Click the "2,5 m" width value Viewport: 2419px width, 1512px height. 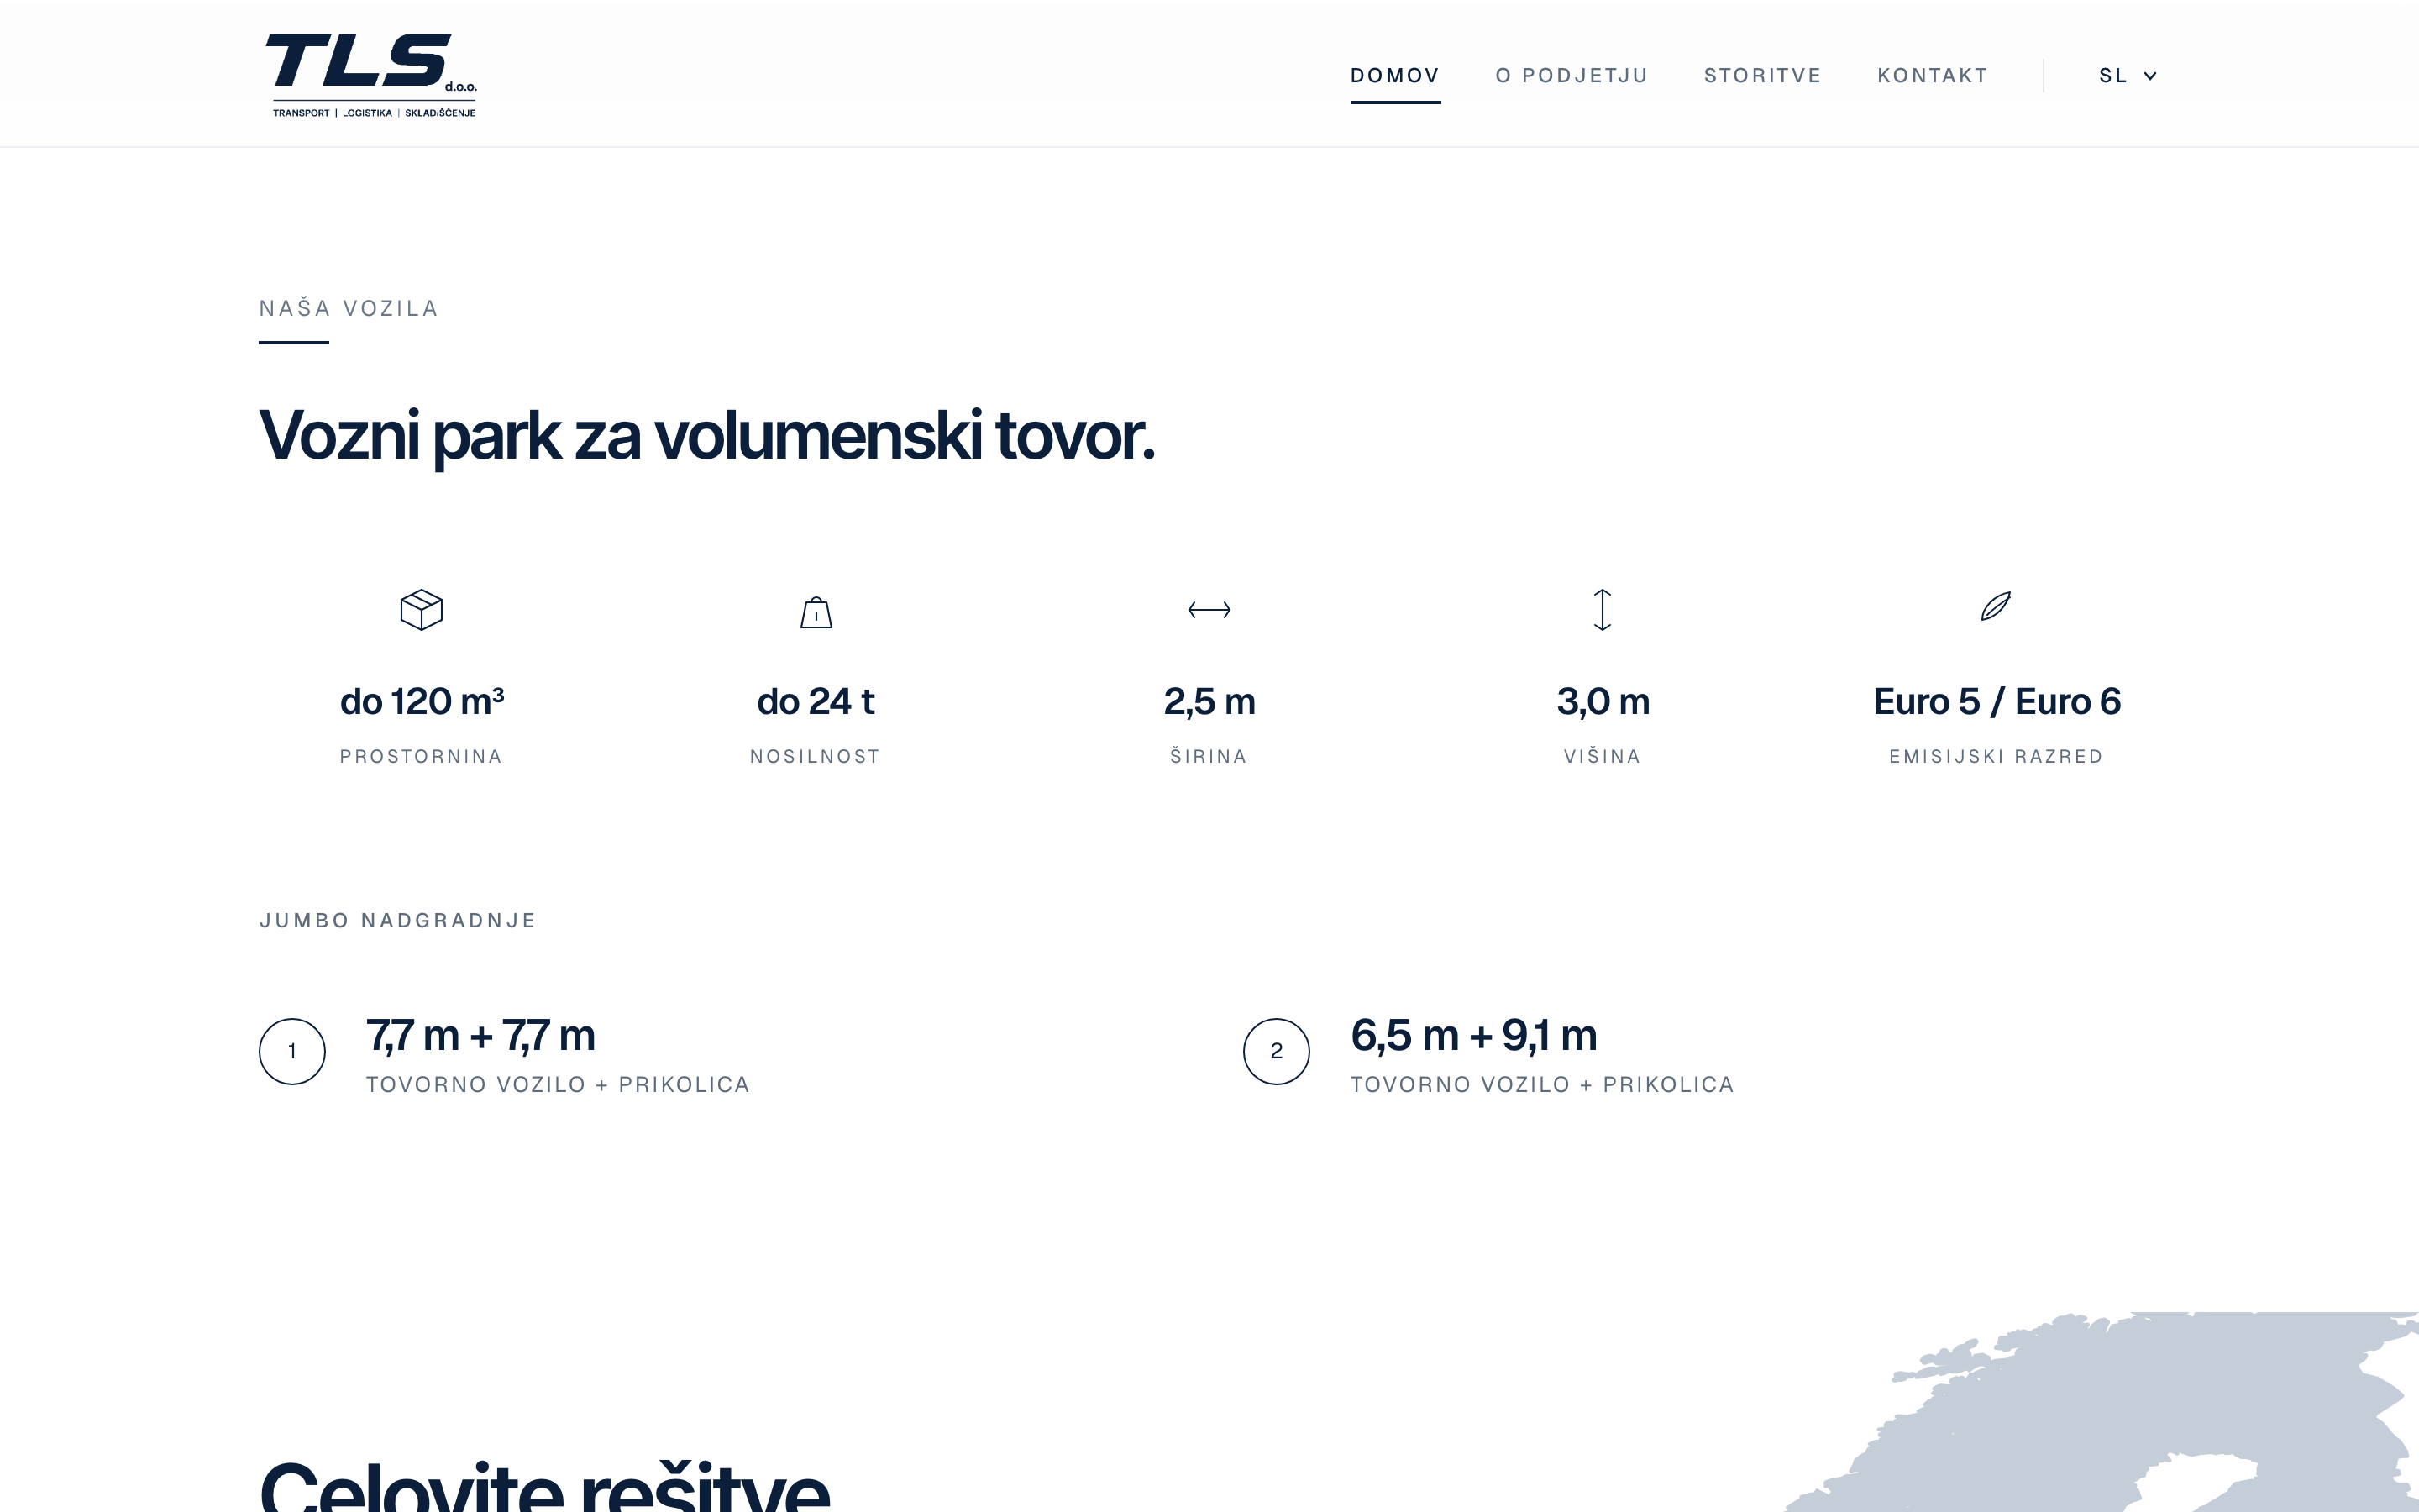pyautogui.click(x=1209, y=701)
